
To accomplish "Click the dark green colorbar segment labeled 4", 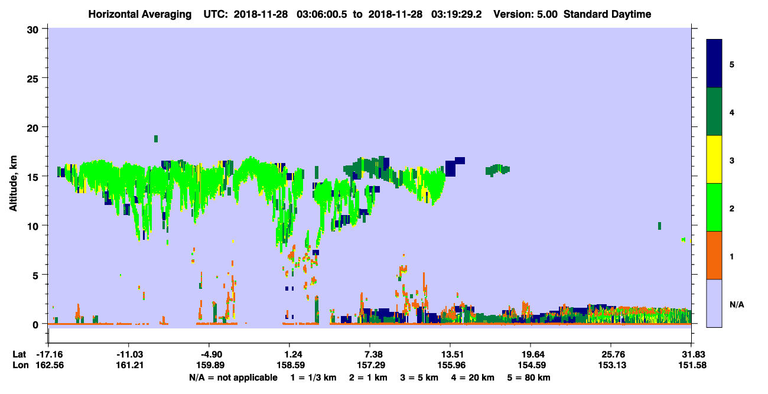I will pos(714,112).
